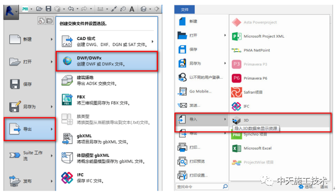Open the Revit application menu button
The width and height of the screenshot is (336, 195).
[11, 12]
